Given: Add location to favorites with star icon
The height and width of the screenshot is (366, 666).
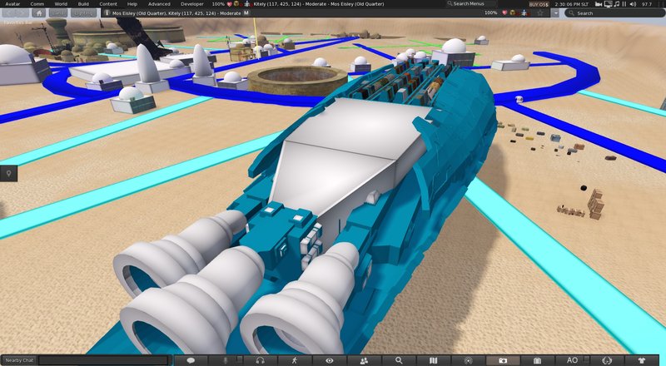Looking at the screenshot, I should click(x=540, y=13).
